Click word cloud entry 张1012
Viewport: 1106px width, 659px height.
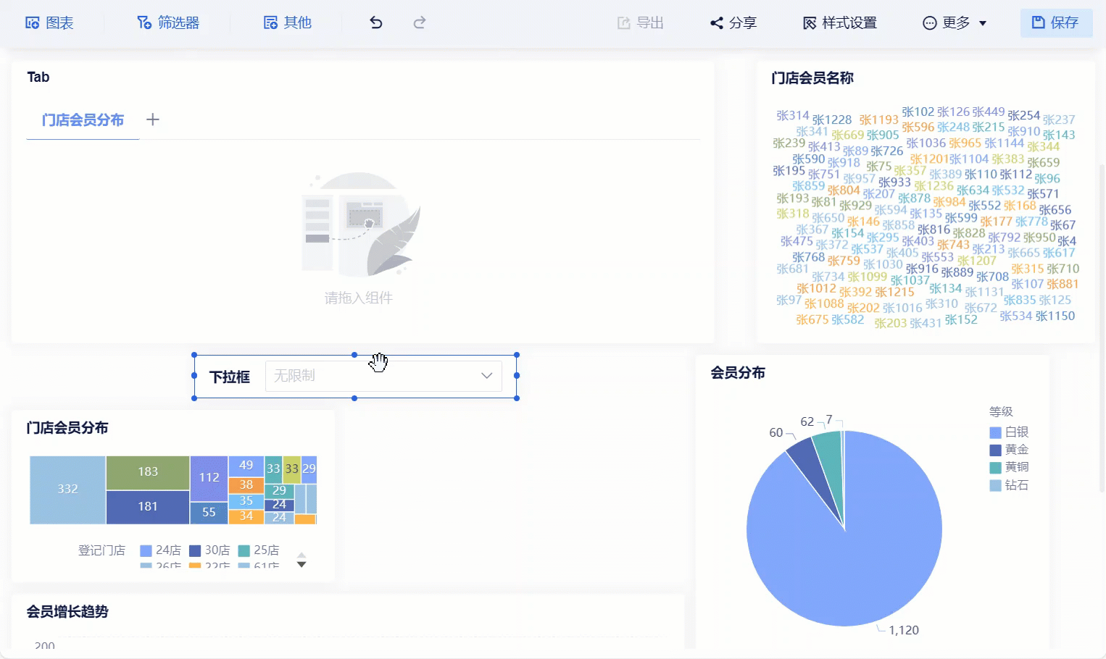(816, 288)
